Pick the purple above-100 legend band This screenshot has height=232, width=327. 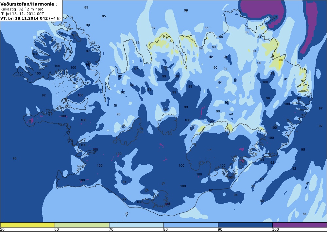tap(300, 225)
